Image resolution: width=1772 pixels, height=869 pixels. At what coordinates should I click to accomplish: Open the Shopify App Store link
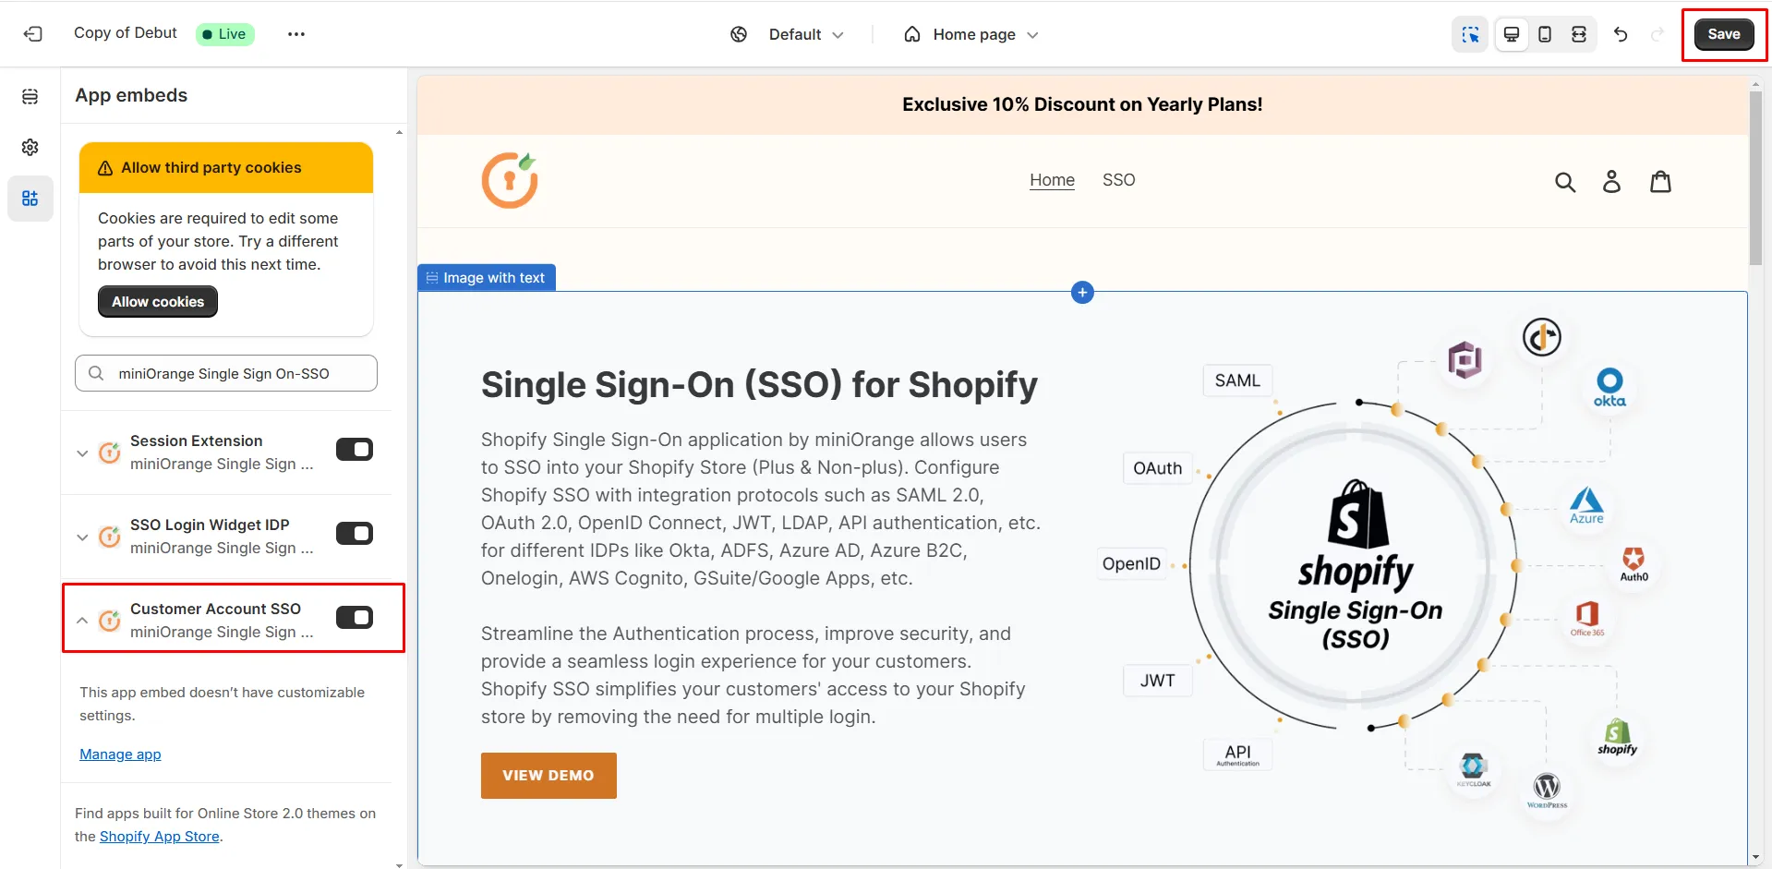coord(160,837)
